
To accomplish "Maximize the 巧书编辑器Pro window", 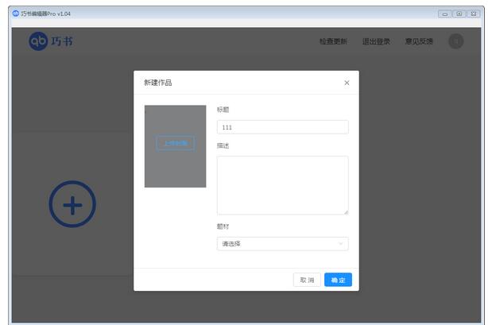I will pos(459,14).
